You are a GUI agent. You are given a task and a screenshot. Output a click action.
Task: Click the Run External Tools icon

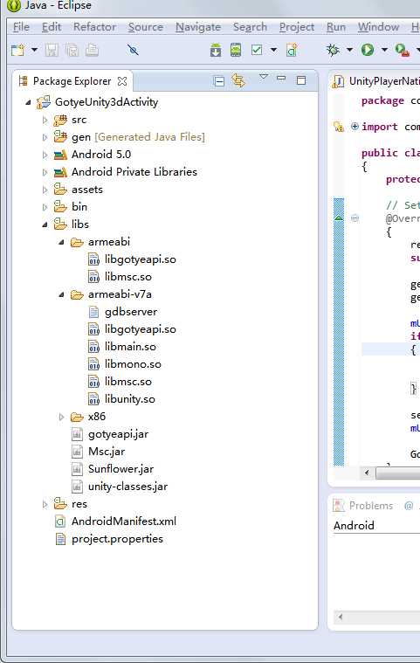pyautogui.click(x=403, y=51)
